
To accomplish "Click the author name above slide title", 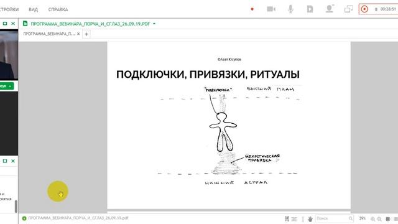I will coord(229,59).
